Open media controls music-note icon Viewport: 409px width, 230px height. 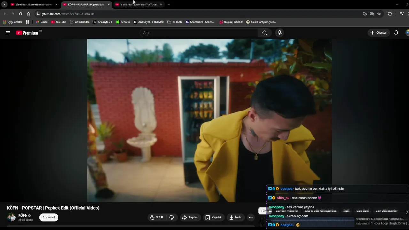coord(402,14)
